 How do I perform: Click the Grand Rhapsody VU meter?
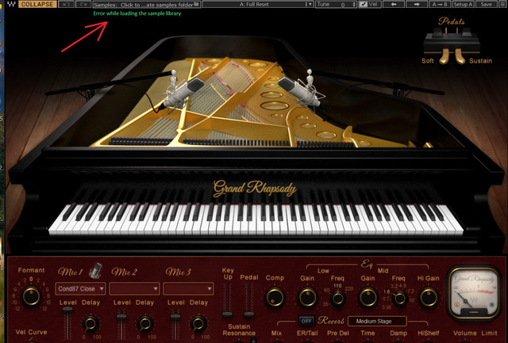point(473,294)
